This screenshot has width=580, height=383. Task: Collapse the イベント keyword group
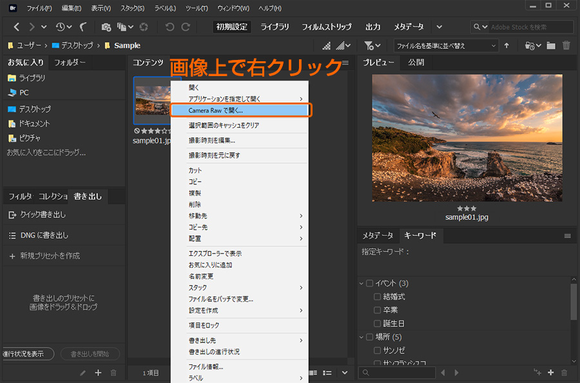tap(362, 284)
